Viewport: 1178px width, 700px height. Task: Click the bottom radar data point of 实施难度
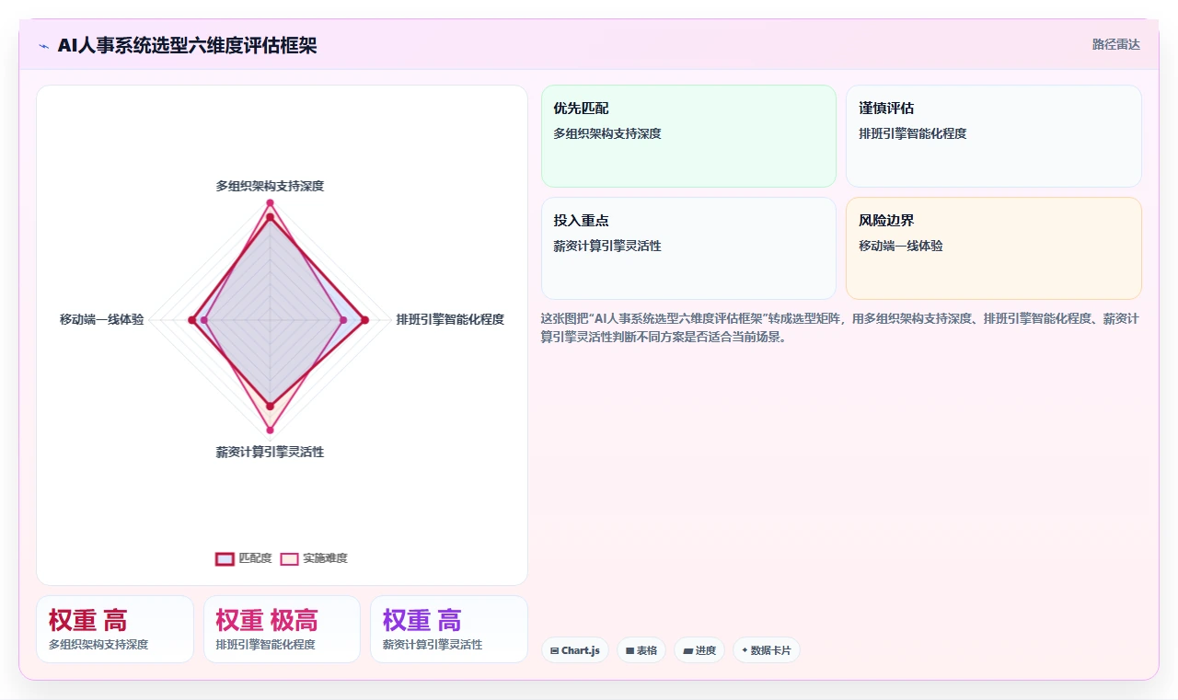[x=270, y=430]
